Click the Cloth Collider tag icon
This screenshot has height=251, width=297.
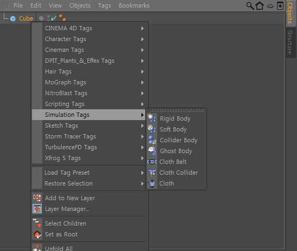152,173
